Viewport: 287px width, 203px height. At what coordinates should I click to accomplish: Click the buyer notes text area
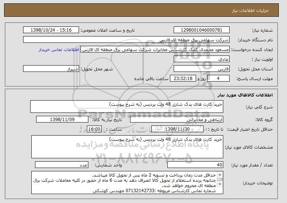[x=127, y=183]
